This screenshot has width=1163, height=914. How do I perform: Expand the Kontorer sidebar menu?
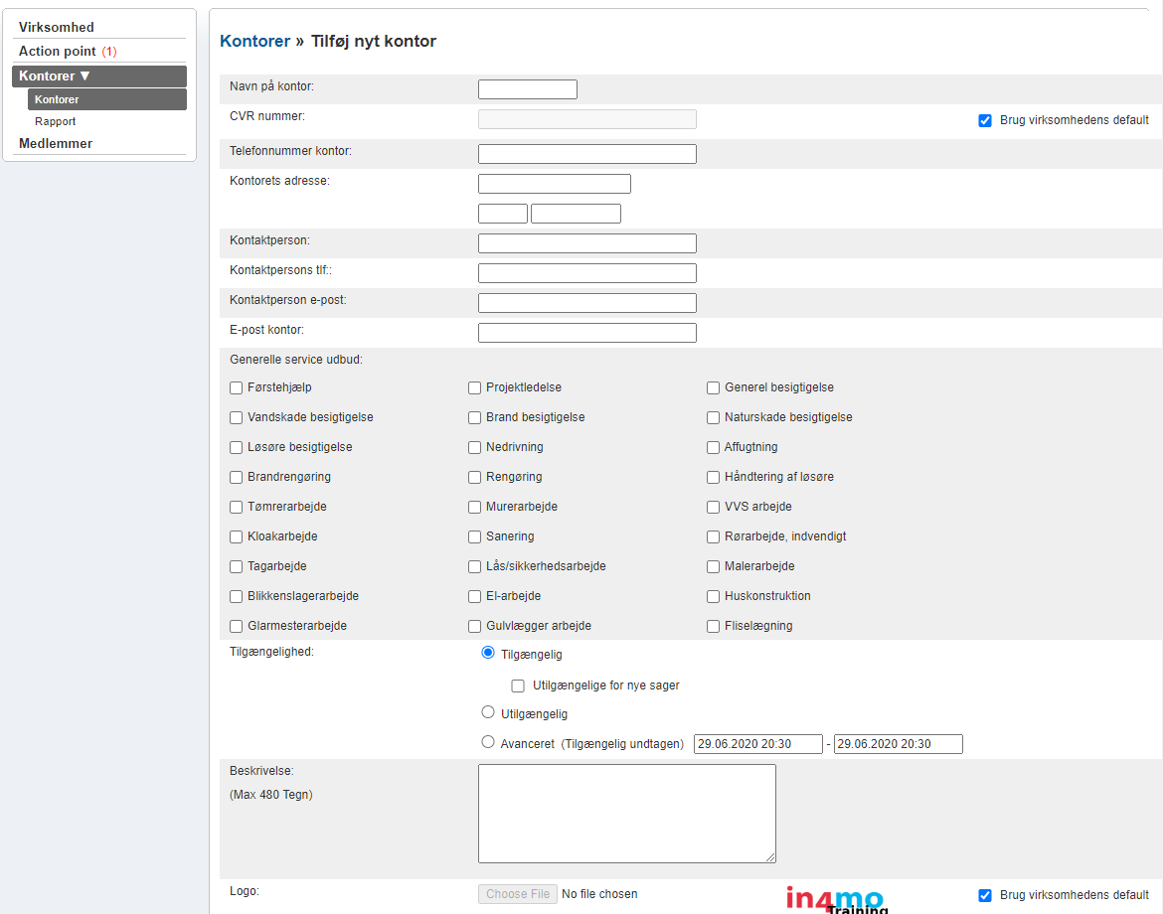pos(99,76)
